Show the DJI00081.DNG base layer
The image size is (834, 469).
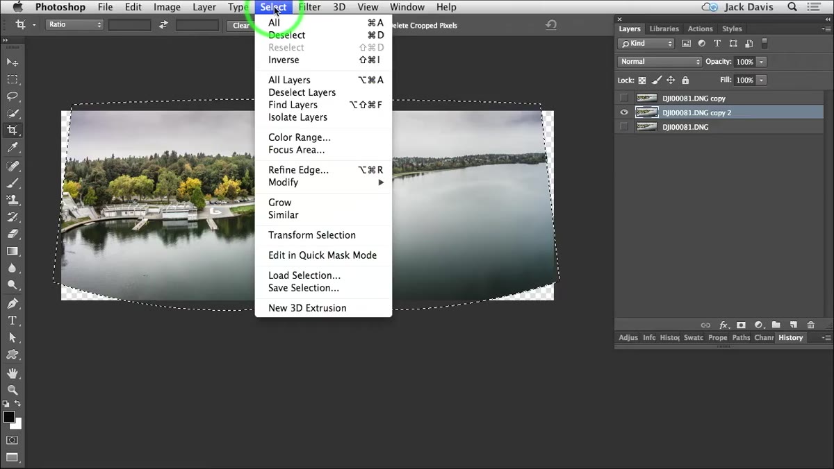[x=623, y=127]
